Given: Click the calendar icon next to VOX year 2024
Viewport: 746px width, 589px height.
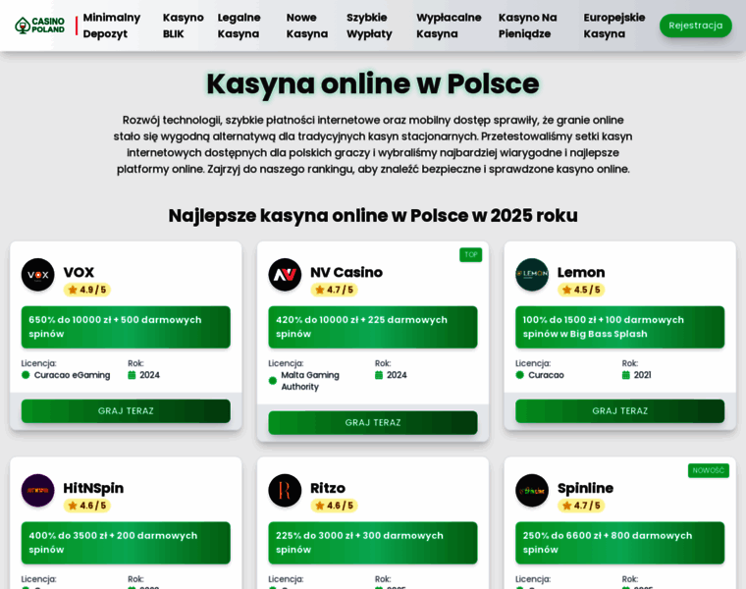Looking at the screenshot, I should click(132, 375).
